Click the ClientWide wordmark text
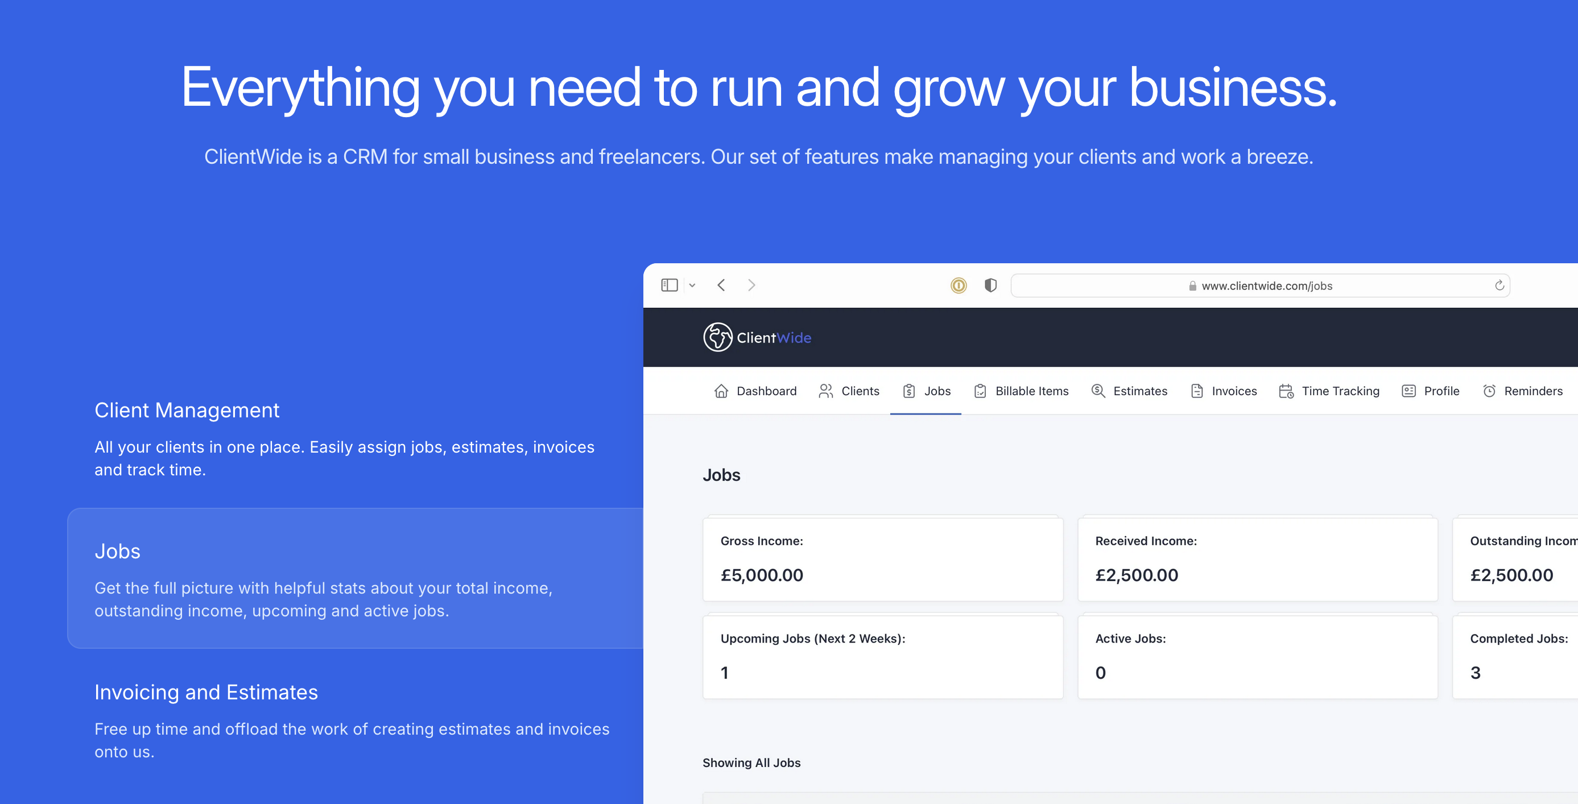The image size is (1578, 804). tap(774, 337)
